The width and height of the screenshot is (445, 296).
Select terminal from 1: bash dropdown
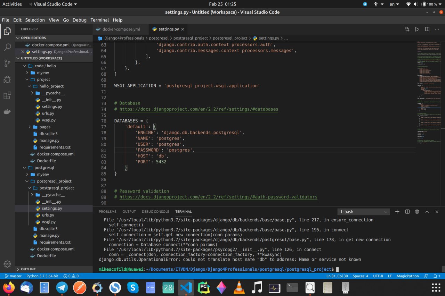[x=364, y=212]
